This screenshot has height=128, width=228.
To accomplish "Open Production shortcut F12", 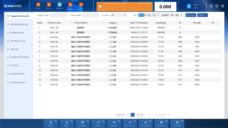I will [177, 123].
